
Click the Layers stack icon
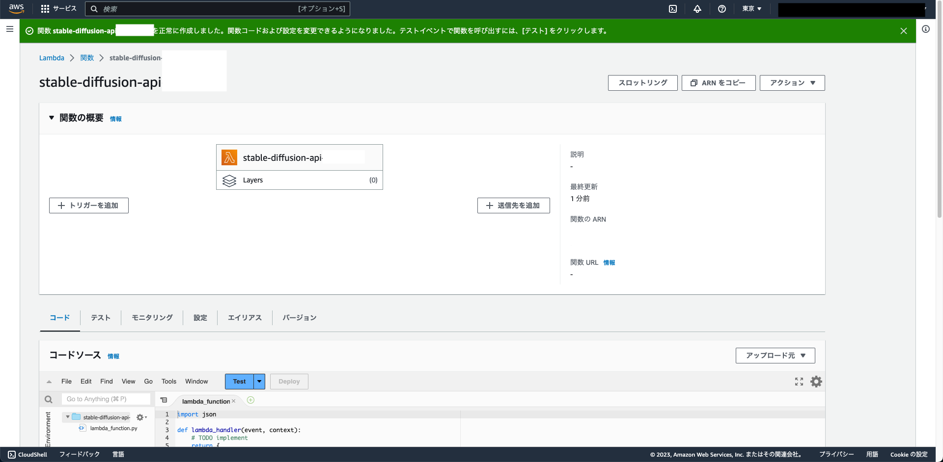[x=229, y=180]
